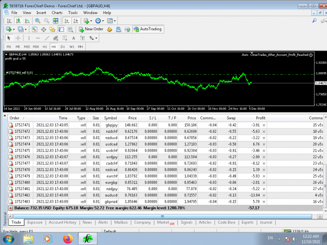Launch Firefox from the taskbar
The image size is (327, 245).
click(x=68, y=239)
